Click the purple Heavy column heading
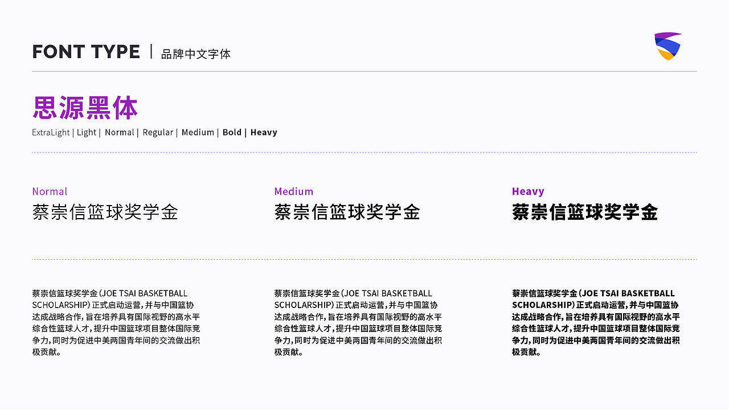 [x=528, y=191]
